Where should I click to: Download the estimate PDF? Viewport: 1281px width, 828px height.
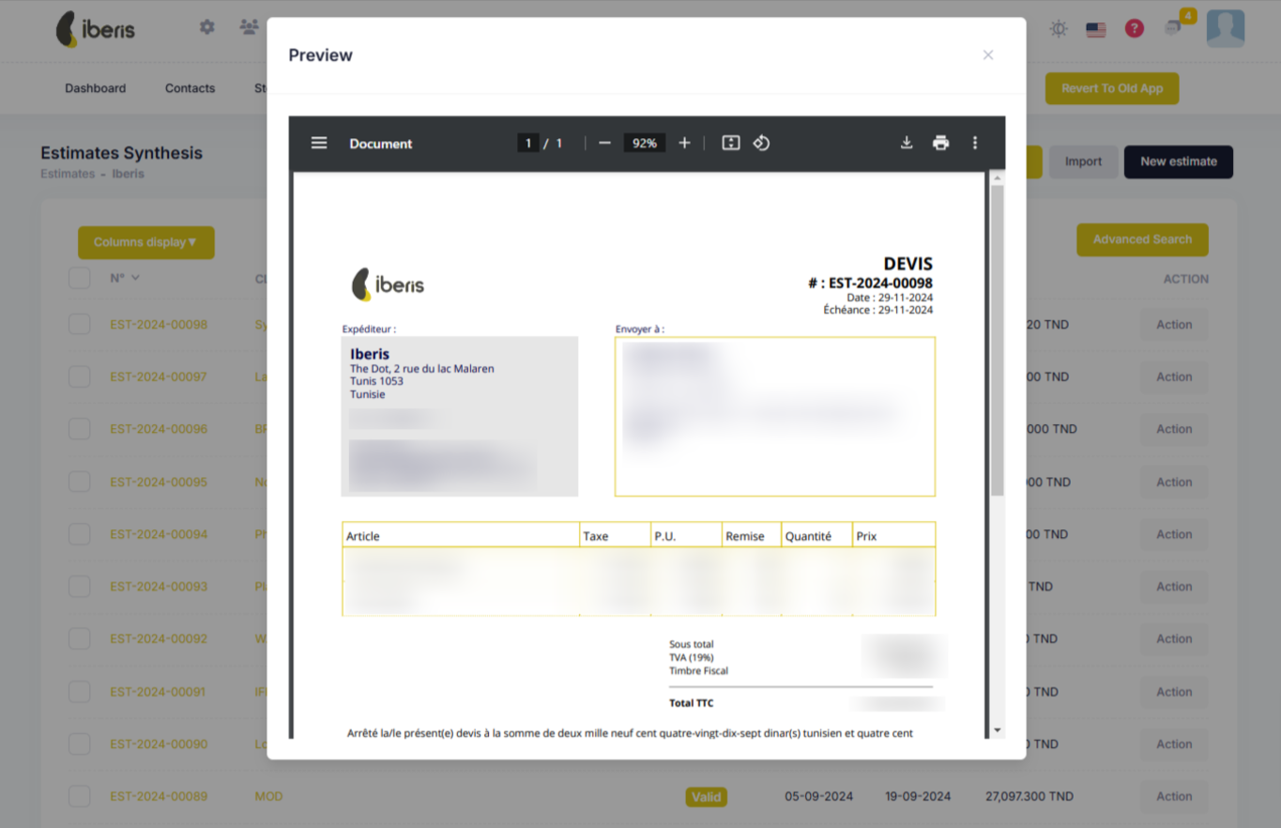tap(907, 144)
